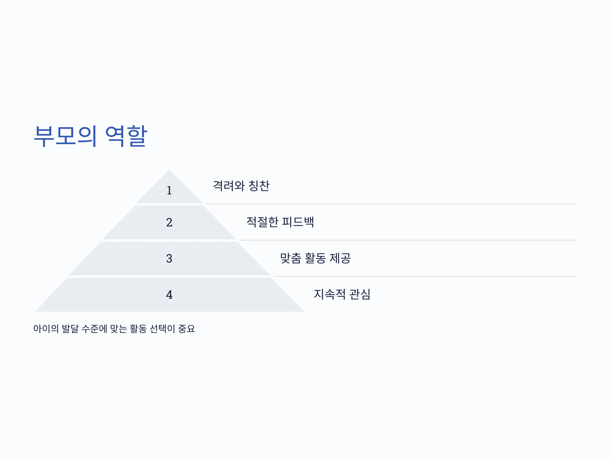Click the word 피드백 beside tier two
The image size is (611, 458).
tap(298, 222)
